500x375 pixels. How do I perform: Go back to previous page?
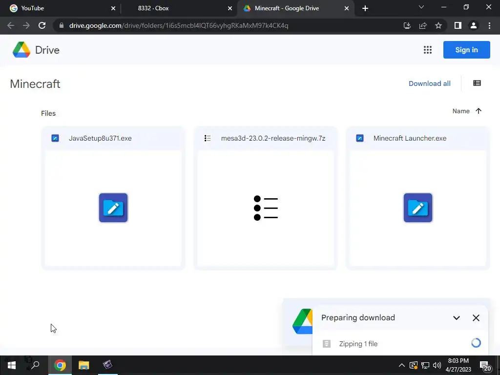[11, 25]
